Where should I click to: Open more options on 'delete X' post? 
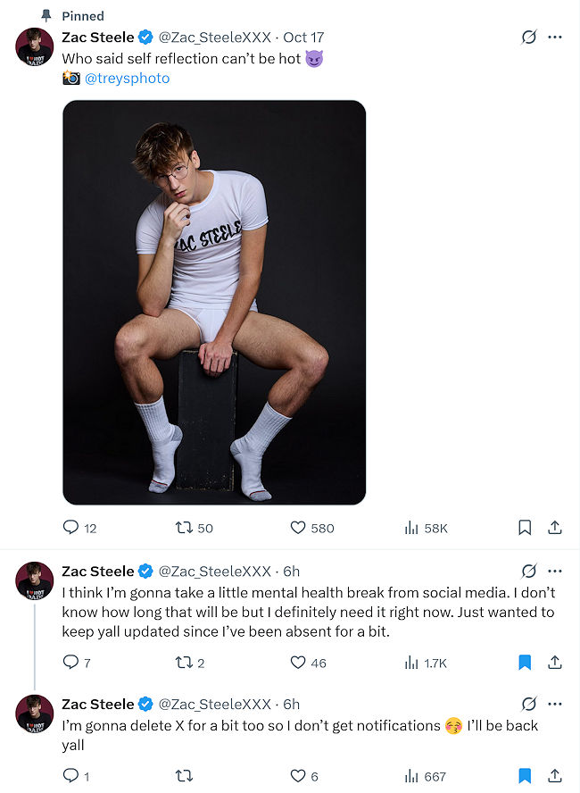[x=555, y=704]
